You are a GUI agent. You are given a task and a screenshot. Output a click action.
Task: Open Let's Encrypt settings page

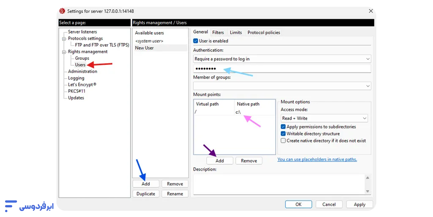pos(82,85)
